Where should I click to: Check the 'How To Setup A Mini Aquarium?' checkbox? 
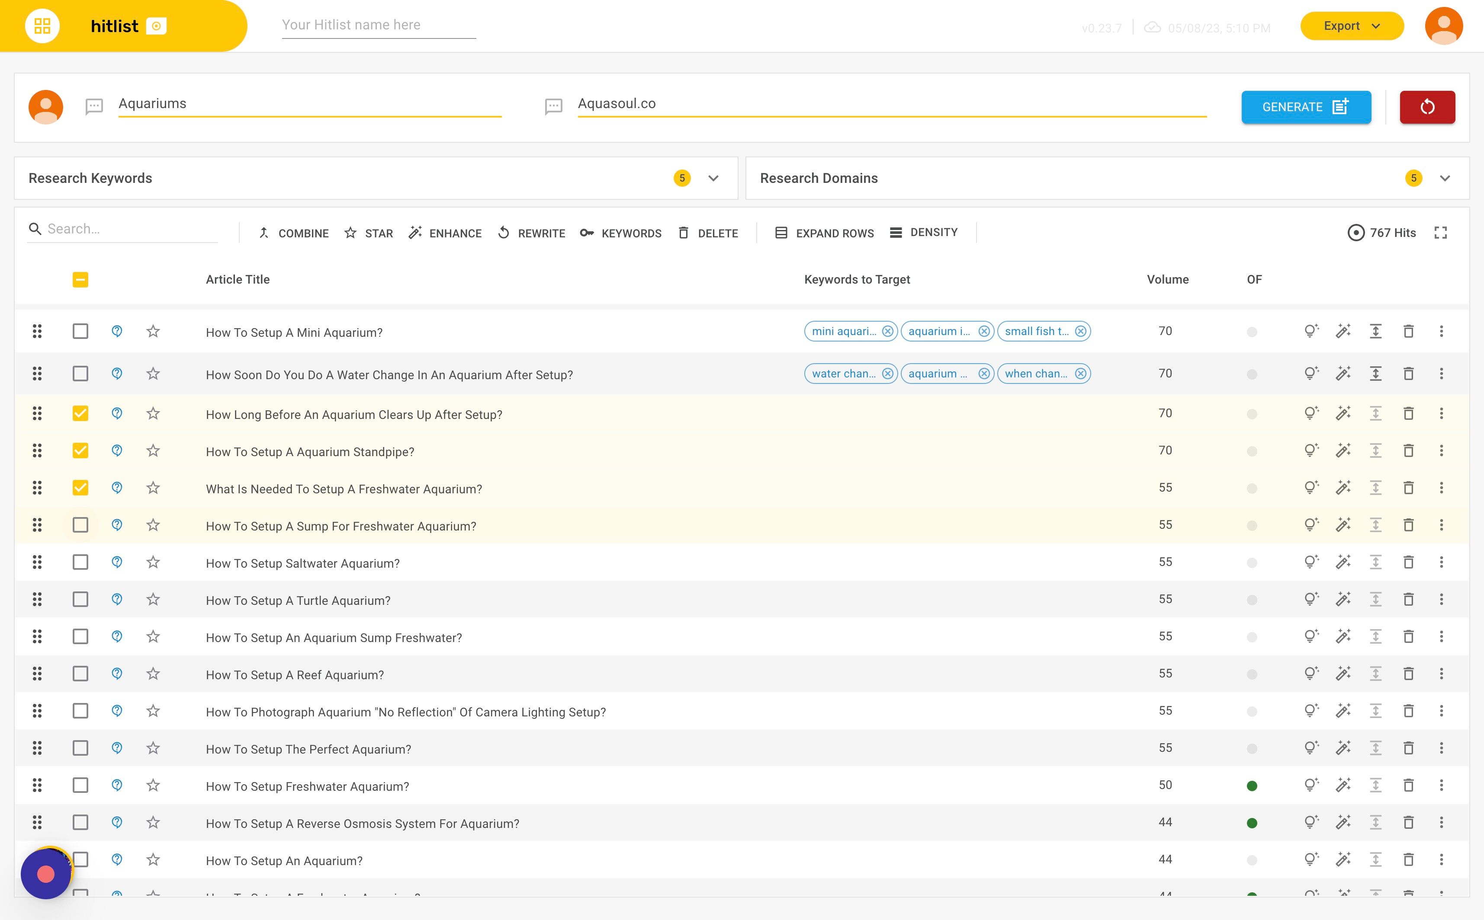[x=80, y=331]
